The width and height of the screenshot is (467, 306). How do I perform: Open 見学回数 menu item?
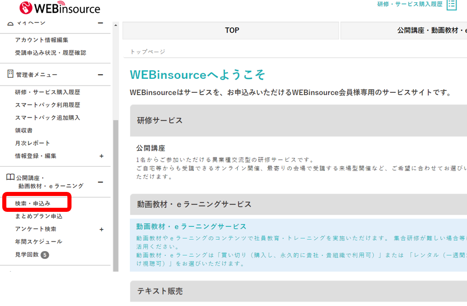pyautogui.click(x=27, y=254)
